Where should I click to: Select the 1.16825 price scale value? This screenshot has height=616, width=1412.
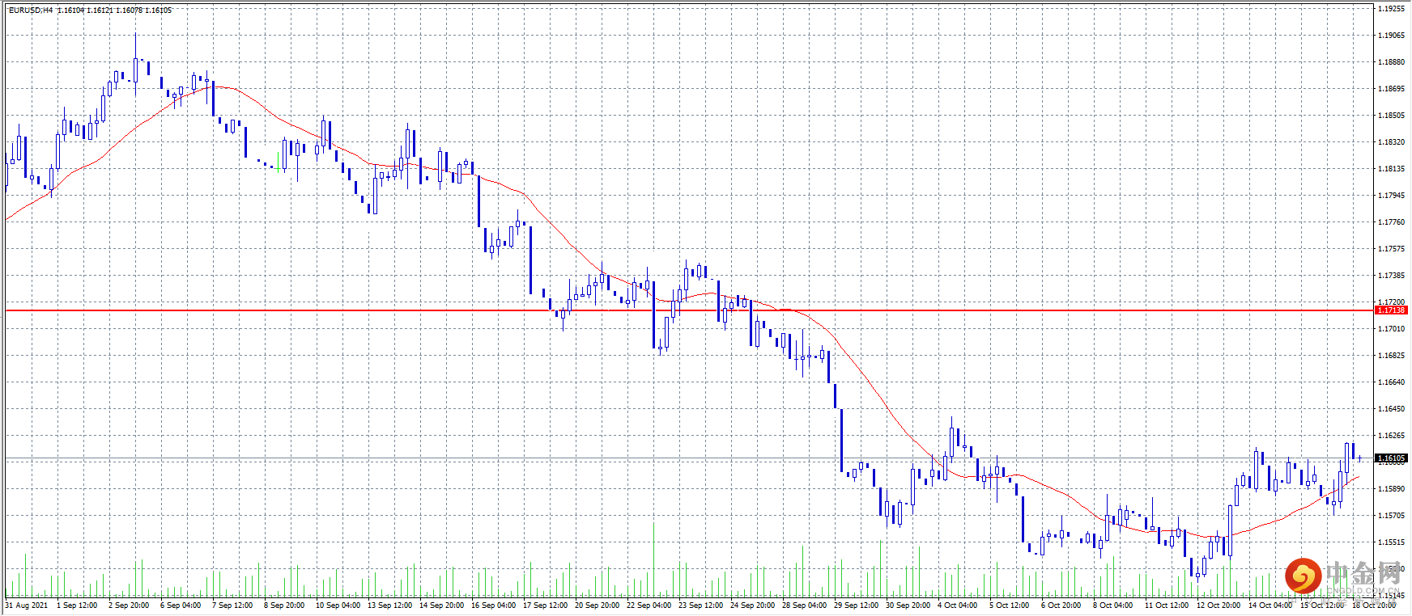(1392, 356)
